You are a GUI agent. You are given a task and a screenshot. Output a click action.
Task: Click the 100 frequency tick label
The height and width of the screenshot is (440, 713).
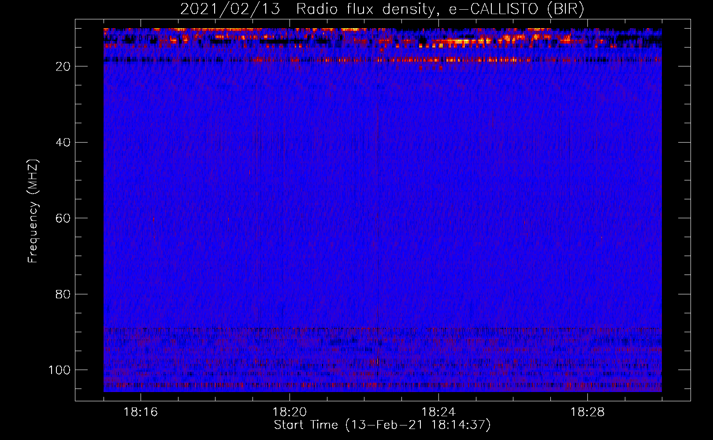[59, 370]
